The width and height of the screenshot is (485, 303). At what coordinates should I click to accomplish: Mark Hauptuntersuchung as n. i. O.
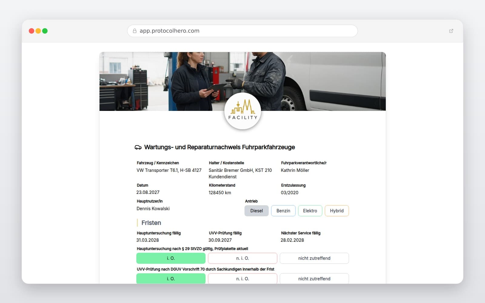click(x=242, y=258)
